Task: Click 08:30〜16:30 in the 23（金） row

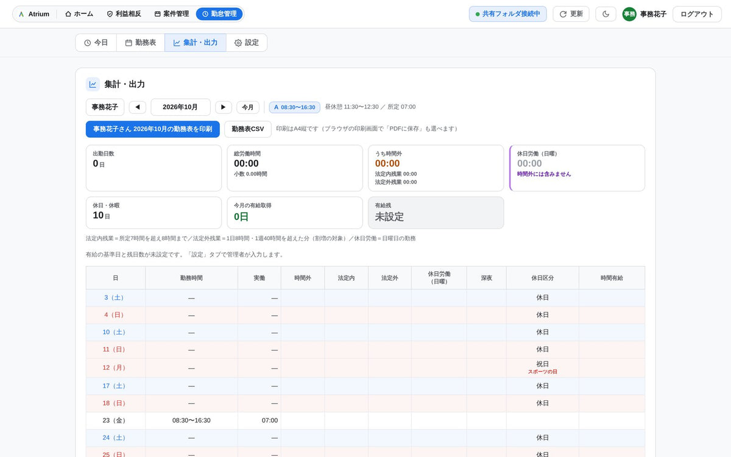Action: click(x=191, y=420)
